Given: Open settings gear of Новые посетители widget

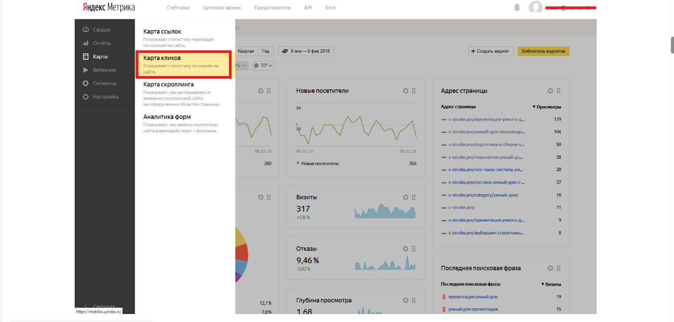Looking at the screenshot, I should (405, 91).
